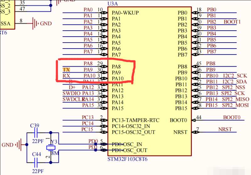This screenshot has width=251, height=175.
Task: Click the PB10 net label beside I2C2_SCK
Action: point(212,75)
